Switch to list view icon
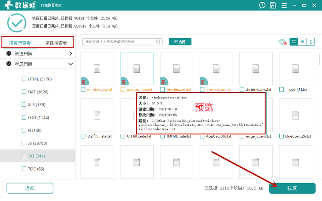This screenshot has width=322, height=201. point(302,42)
